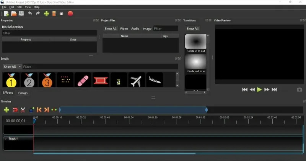The width and height of the screenshot is (306, 161).
Task: Float the Emojis panel
Action: (176, 59)
